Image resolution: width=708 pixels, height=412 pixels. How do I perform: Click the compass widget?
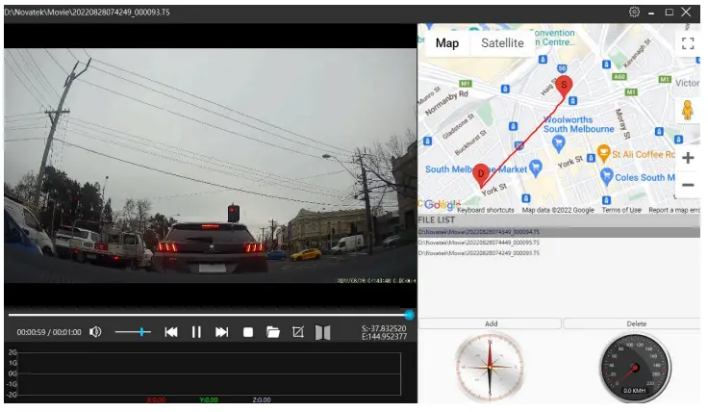[x=490, y=368]
